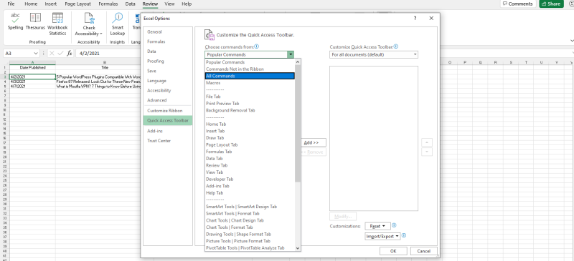The image size is (574, 261).
Task: Select Developer Tab in dropdown list
Action: click(250, 179)
